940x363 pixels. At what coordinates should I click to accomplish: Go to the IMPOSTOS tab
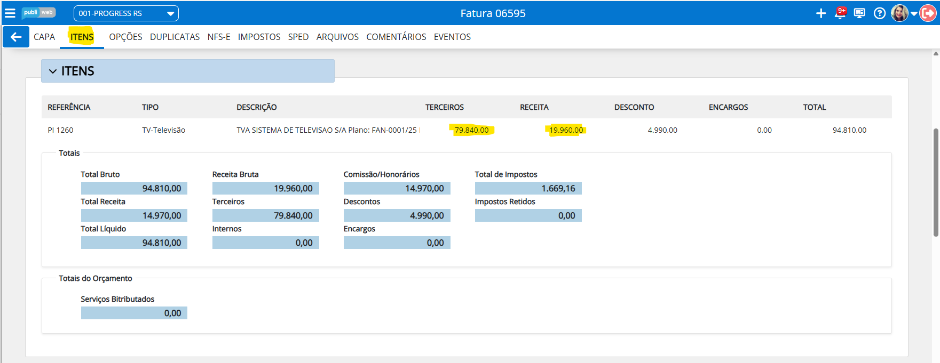(x=259, y=37)
